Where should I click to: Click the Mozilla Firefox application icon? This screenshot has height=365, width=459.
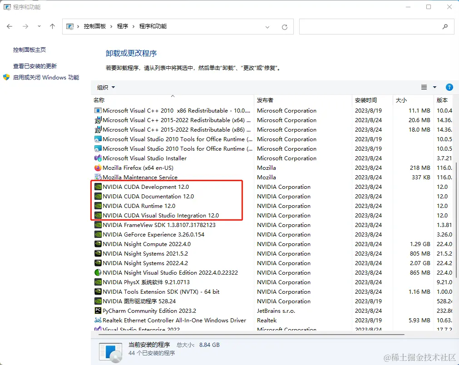97,168
